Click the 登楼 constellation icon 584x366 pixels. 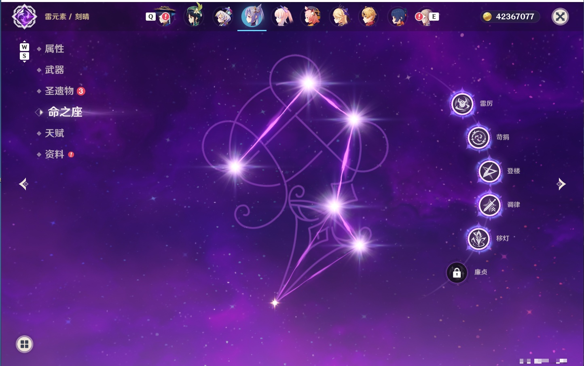[489, 171]
